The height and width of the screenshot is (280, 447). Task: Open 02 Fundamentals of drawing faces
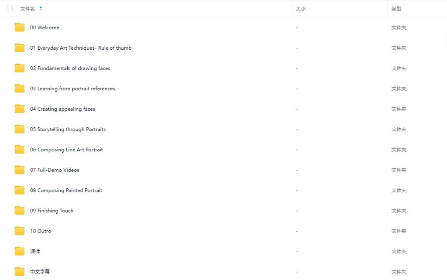(x=70, y=68)
